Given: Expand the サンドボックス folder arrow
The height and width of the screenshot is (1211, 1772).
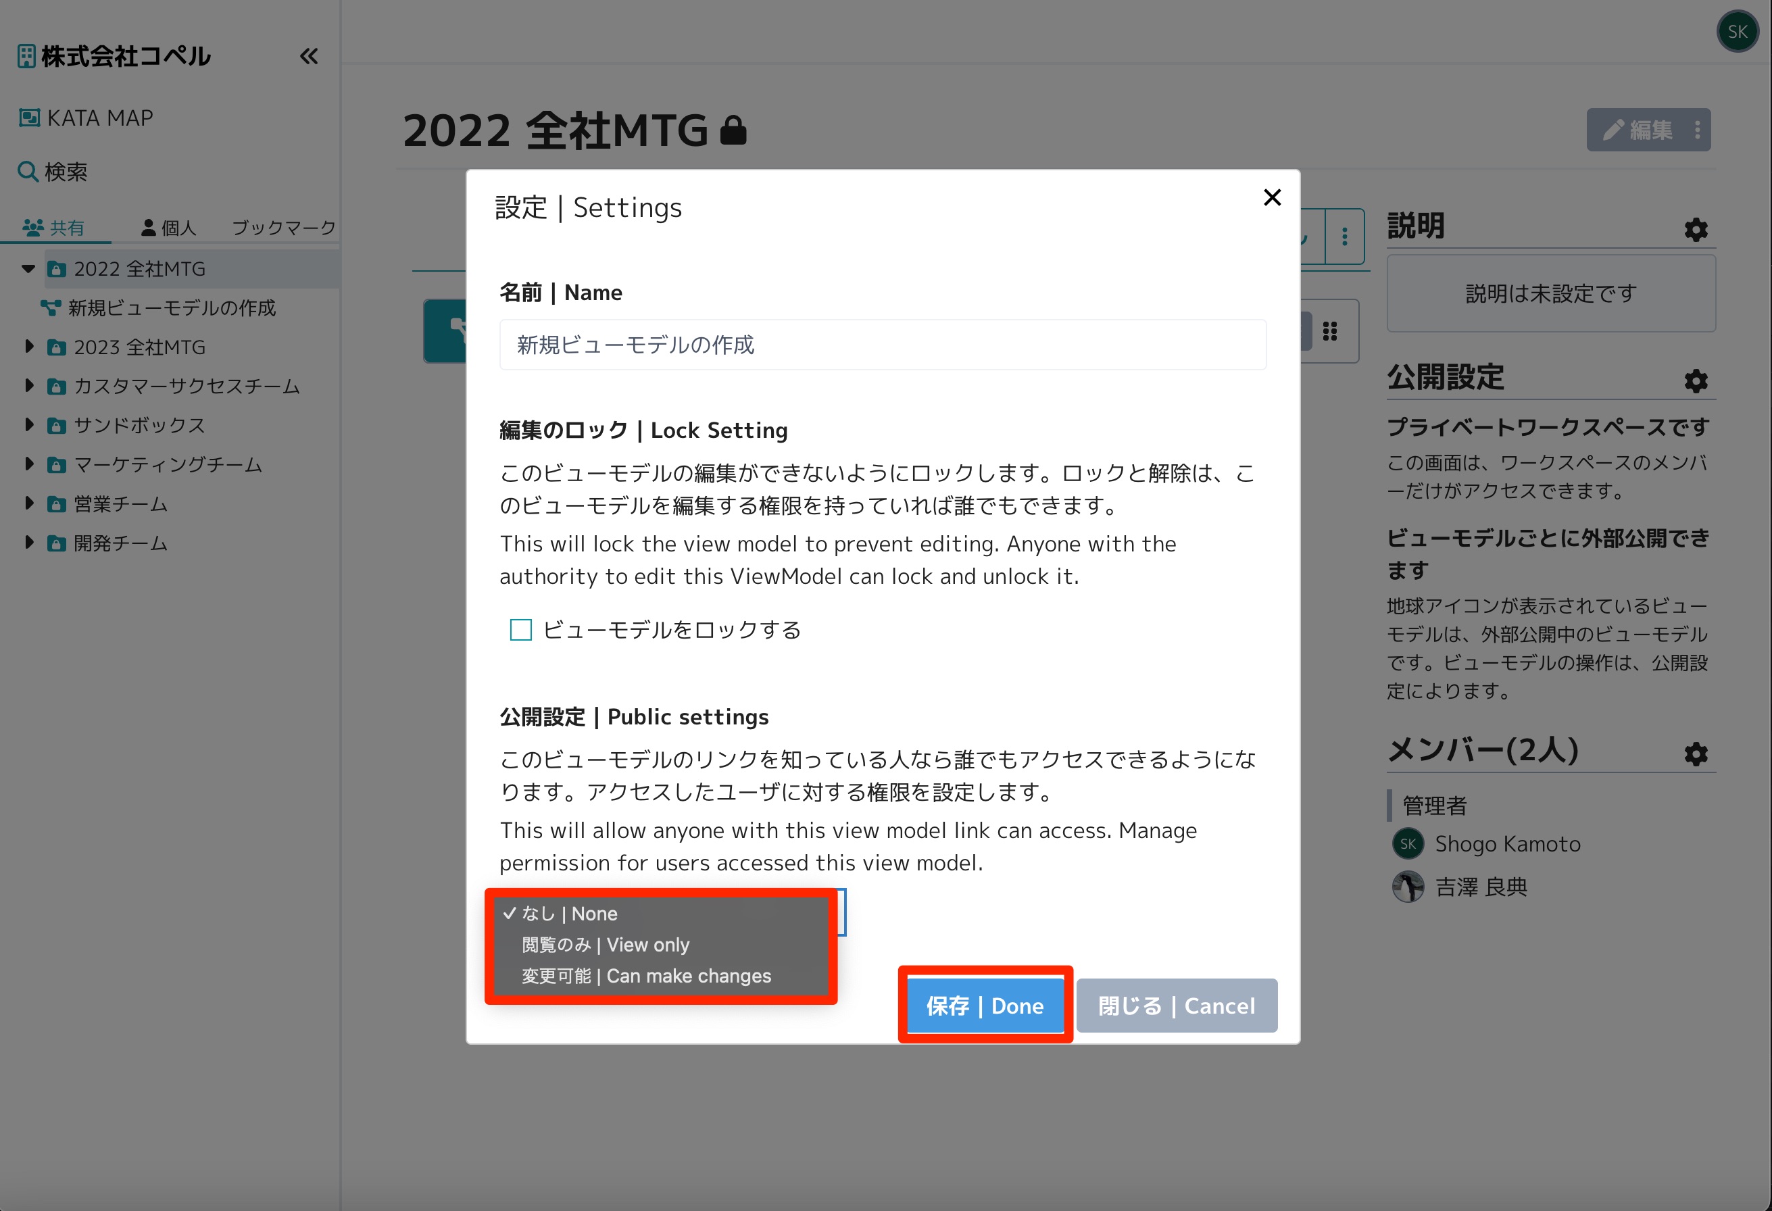Looking at the screenshot, I should click(29, 425).
